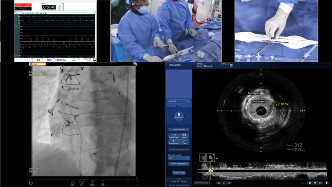Click the Mark Reference button

click(x=179, y=164)
